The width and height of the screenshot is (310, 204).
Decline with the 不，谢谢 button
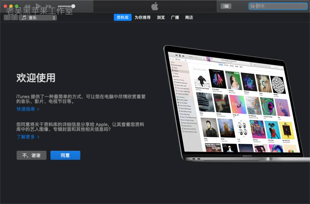click(31, 155)
